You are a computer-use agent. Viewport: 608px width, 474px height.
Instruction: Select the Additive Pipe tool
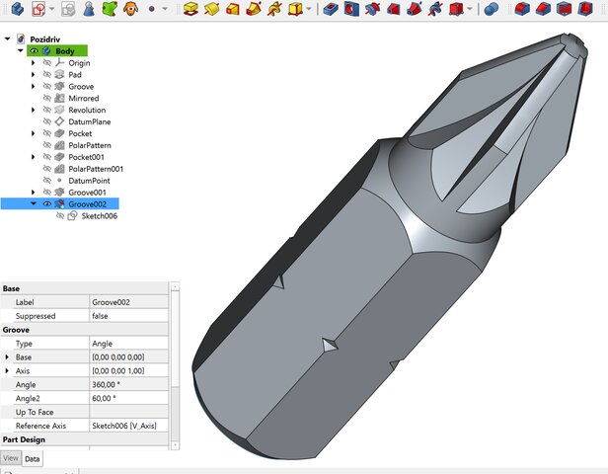click(254, 9)
